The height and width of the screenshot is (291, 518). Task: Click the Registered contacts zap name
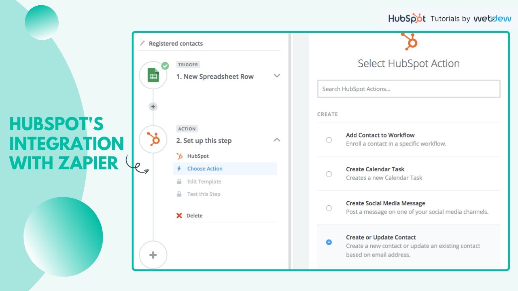pos(176,43)
